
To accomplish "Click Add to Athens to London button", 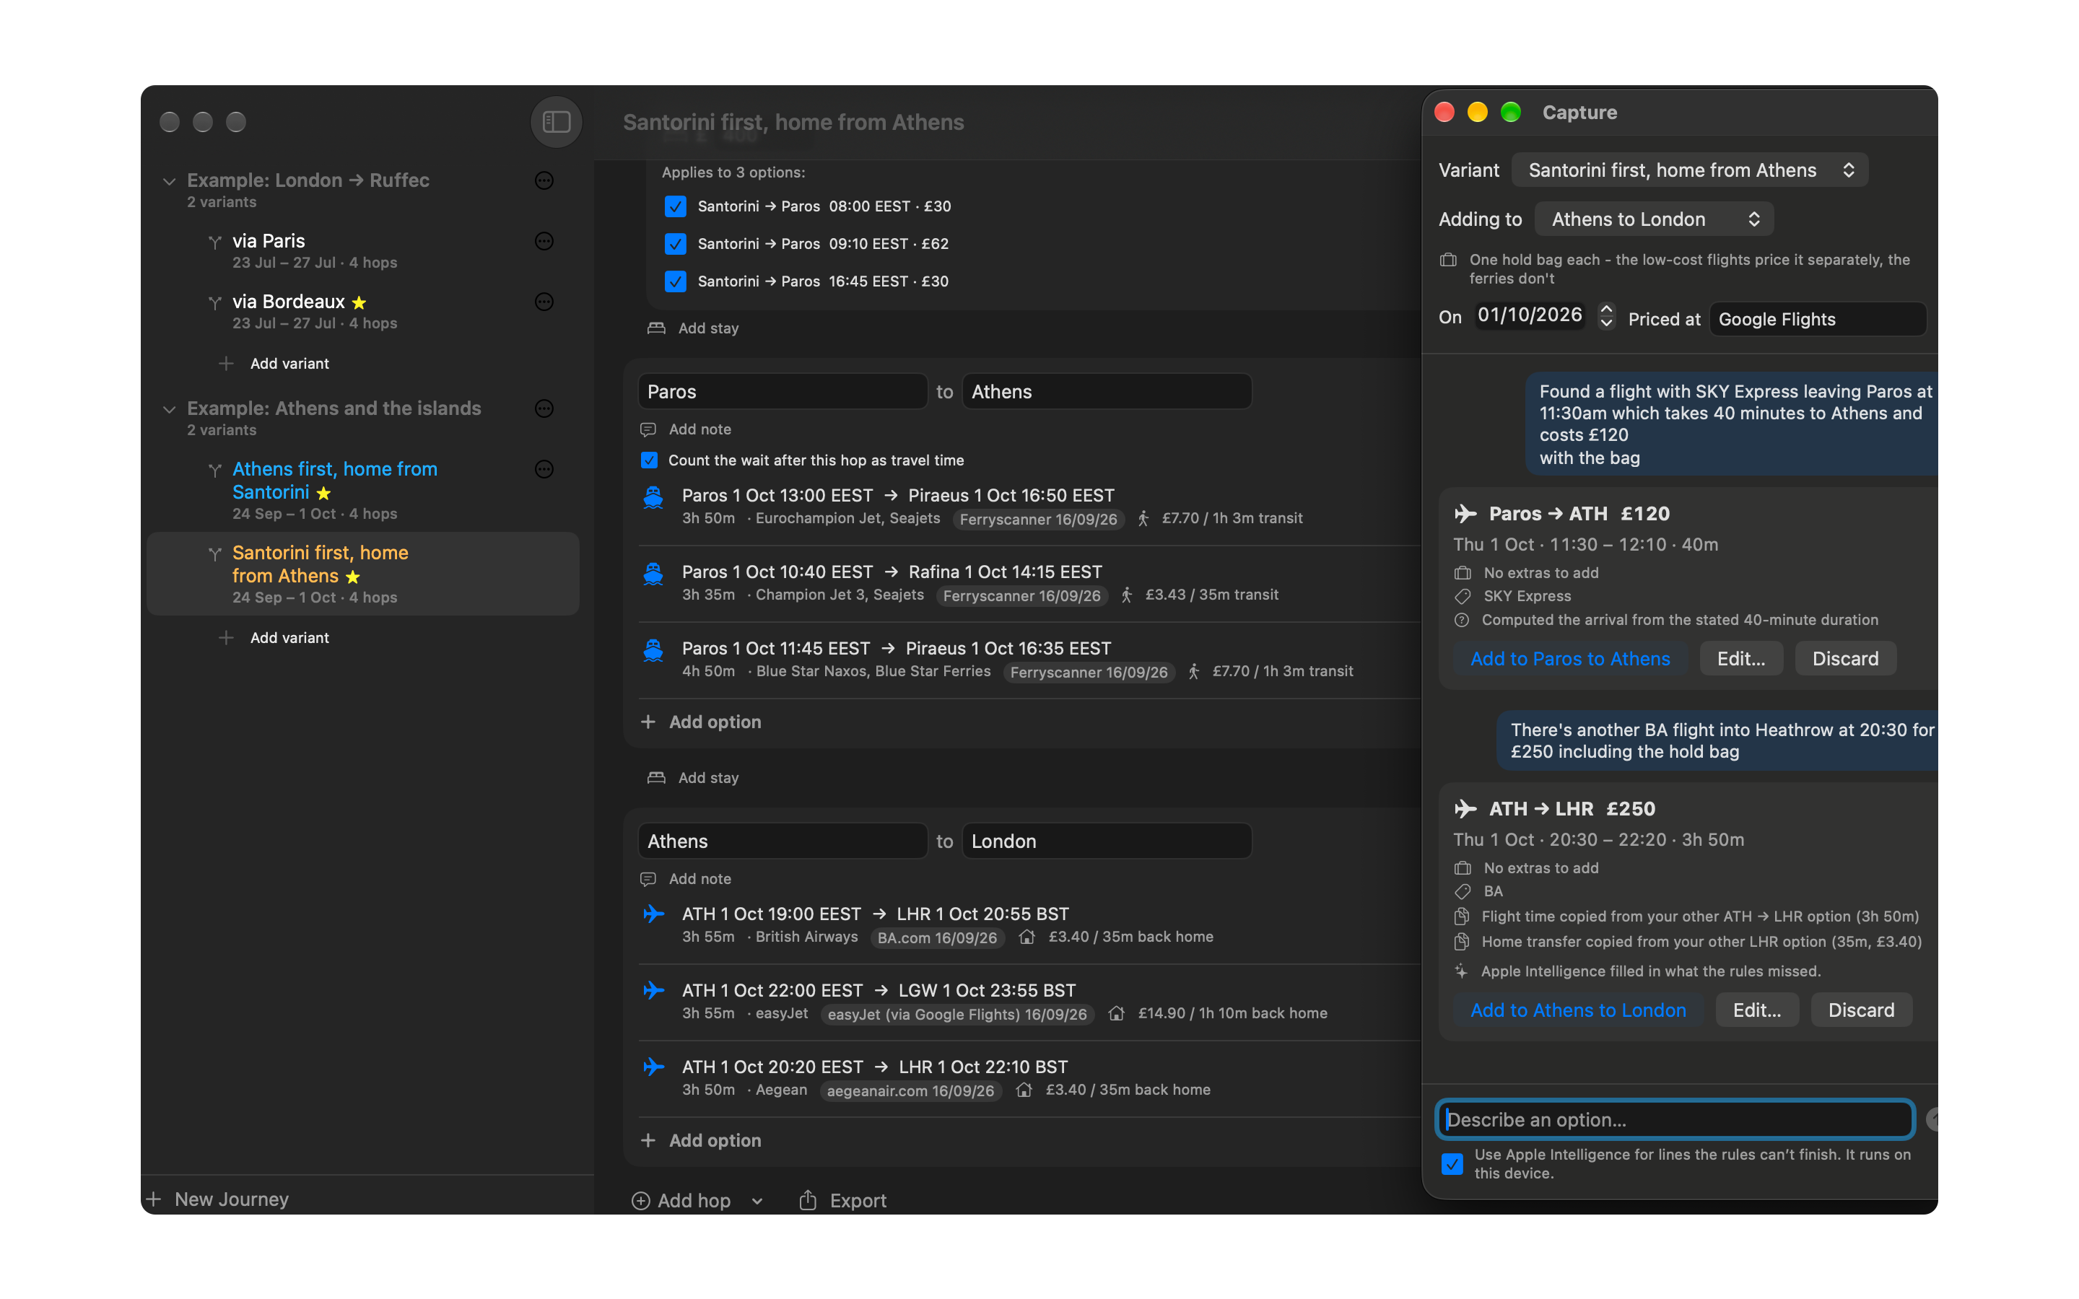I will point(1578,1010).
